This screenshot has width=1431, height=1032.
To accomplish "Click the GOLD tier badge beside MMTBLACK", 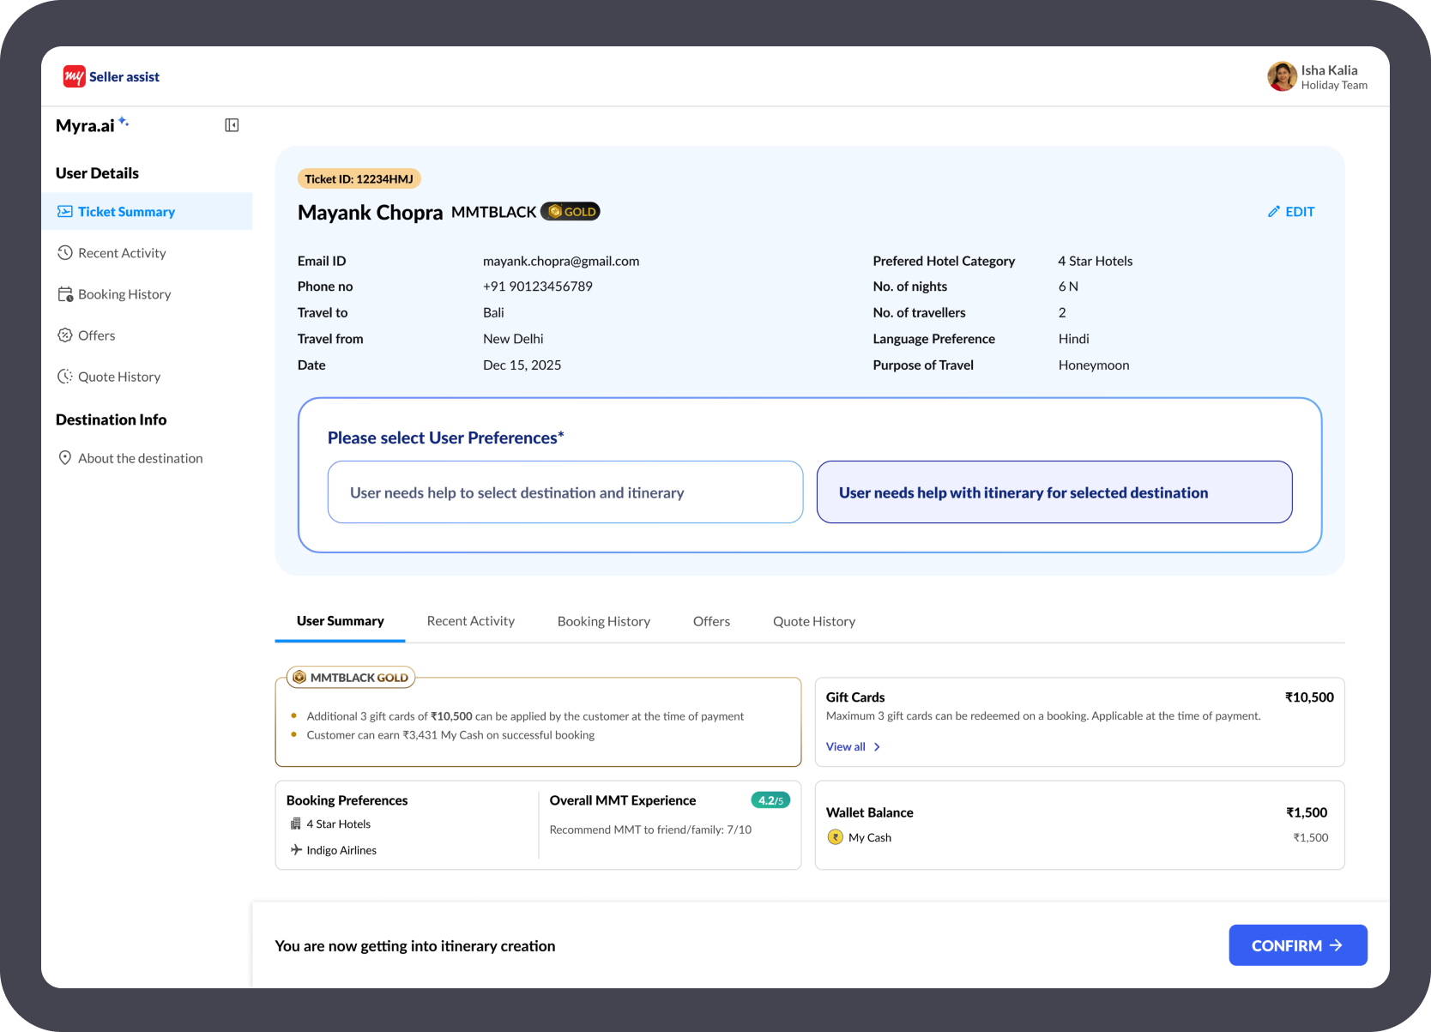I will [571, 212].
